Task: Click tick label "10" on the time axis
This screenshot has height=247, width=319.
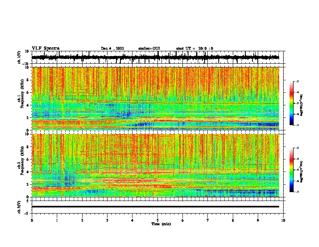Action: [283, 220]
